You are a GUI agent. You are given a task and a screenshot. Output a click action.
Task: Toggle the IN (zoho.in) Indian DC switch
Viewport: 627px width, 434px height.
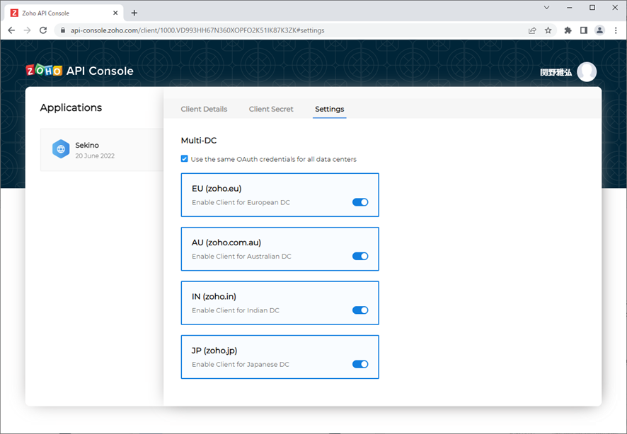pyautogui.click(x=360, y=310)
